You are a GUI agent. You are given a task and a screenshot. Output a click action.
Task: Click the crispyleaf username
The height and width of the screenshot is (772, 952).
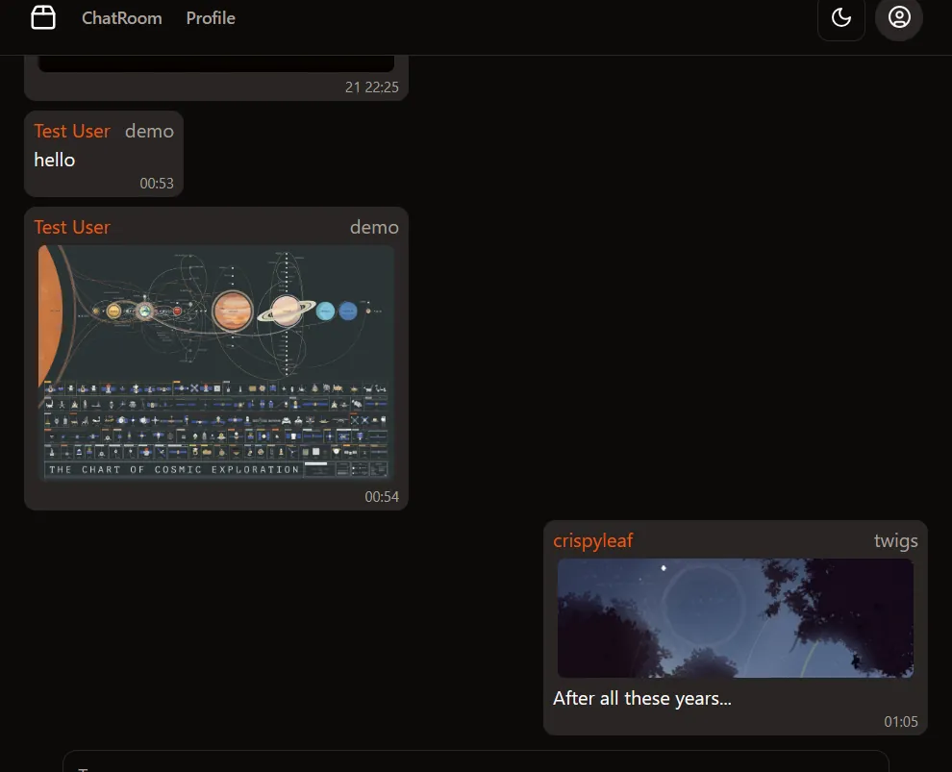[593, 540]
